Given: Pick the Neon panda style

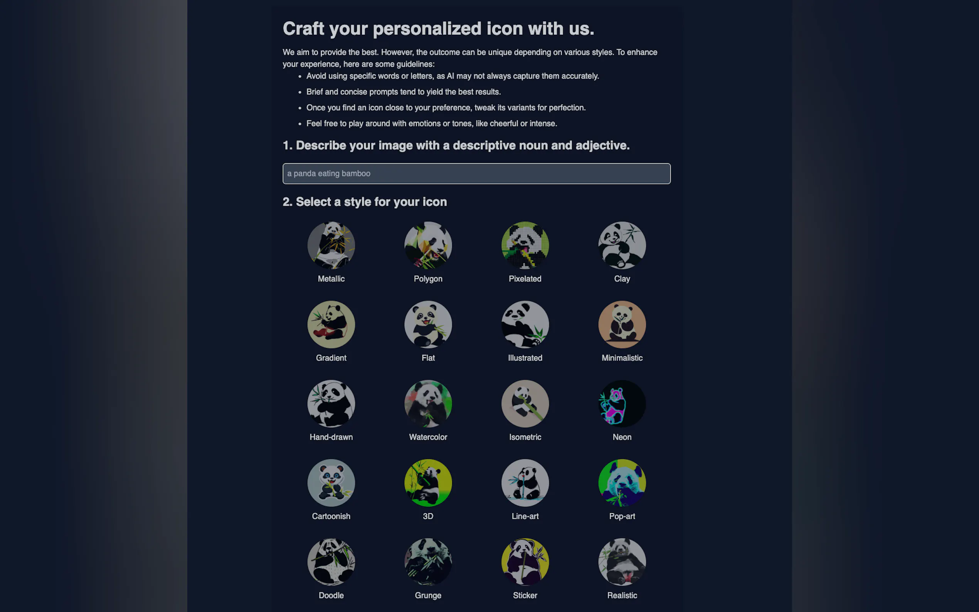Looking at the screenshot, I should [622, 404].
